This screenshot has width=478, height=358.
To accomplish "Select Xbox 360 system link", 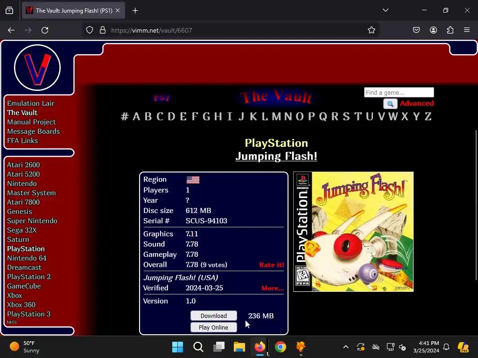I will pyautogui.click(x=21, y=305).
